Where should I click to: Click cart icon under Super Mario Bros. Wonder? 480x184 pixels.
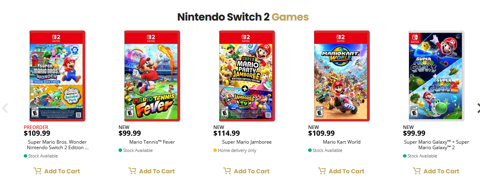click(38, 171)
